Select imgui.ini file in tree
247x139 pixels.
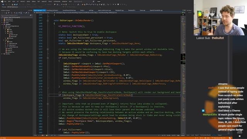(10, 51)
